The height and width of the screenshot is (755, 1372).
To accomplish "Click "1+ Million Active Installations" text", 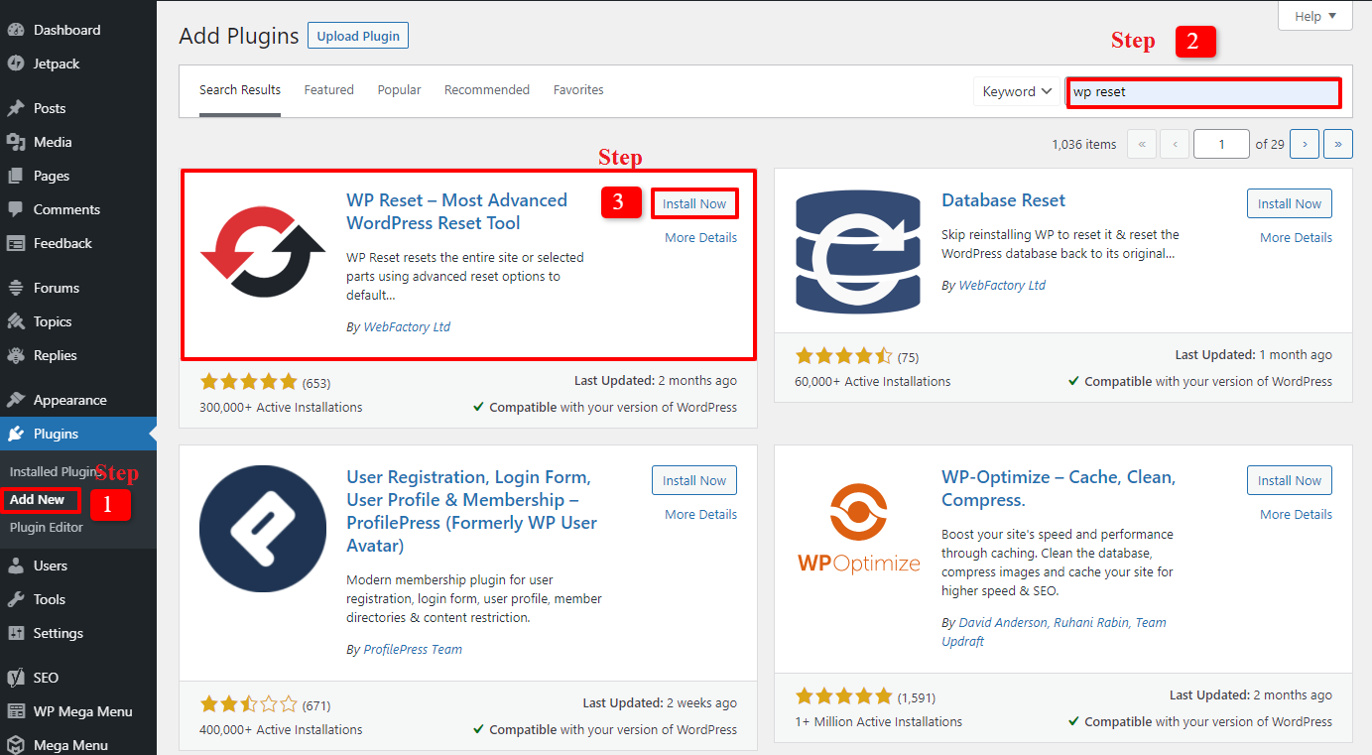I will coord(878,721).
